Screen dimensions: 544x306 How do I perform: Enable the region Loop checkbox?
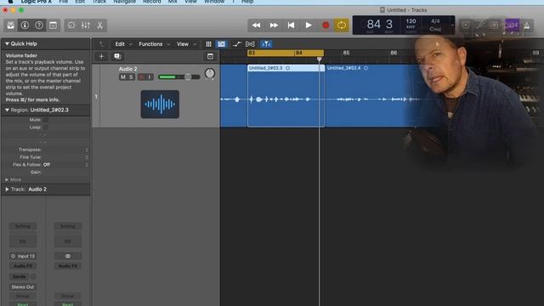click(x=45, y=127)
